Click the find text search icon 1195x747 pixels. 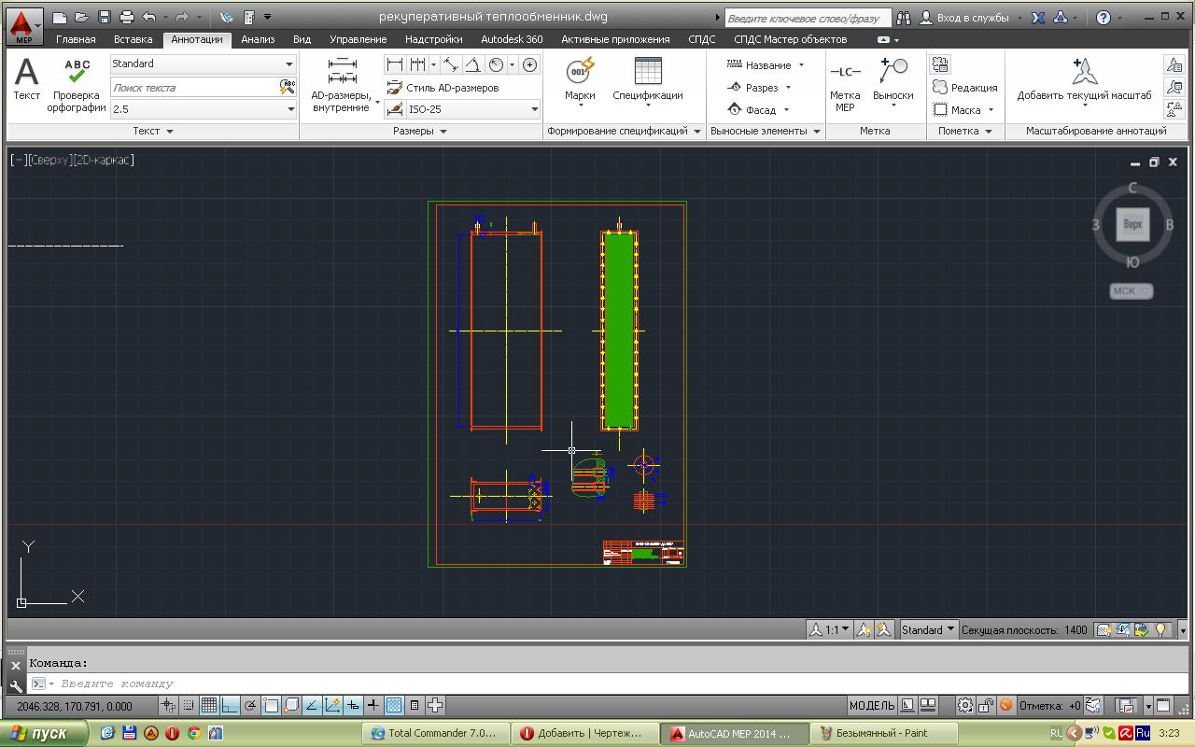pos(288,87)
